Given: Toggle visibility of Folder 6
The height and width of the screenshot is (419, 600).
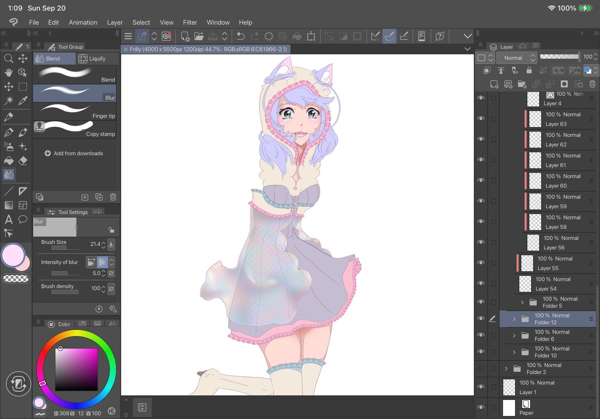Looking at the screenshot, I should (481, 335).
